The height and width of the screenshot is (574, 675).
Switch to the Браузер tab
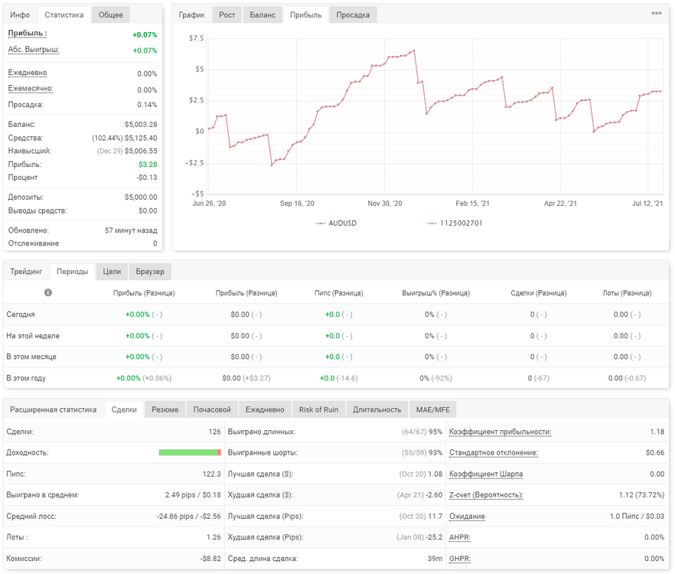coord(150,271)
